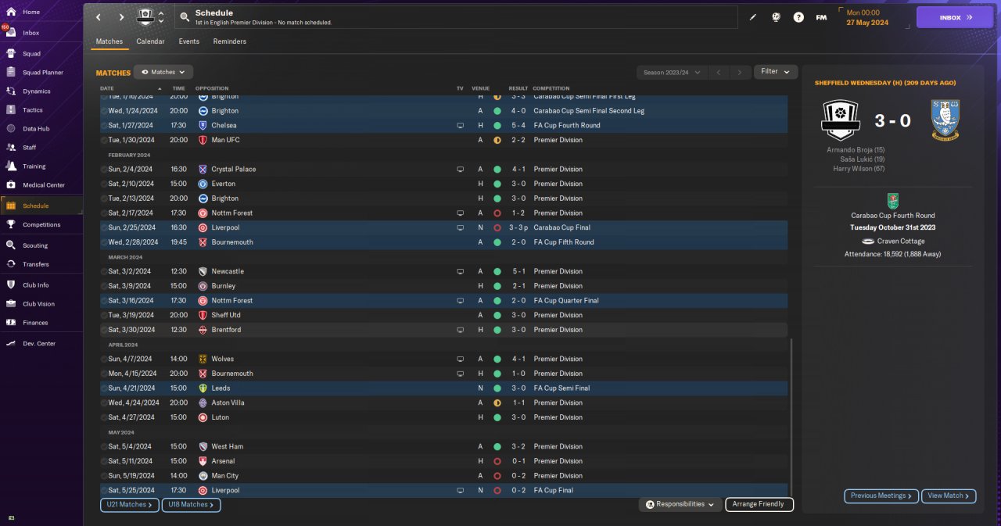Image resolution: width=1001 pixels, height=526 pixels.
Task: Open the Dev. Center sidebar icon
Action: coord(11,344)
